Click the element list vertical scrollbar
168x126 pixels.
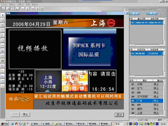click(164, 98)
